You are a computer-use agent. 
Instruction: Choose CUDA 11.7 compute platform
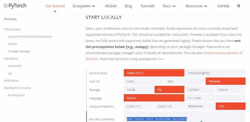tap(139, 106)
